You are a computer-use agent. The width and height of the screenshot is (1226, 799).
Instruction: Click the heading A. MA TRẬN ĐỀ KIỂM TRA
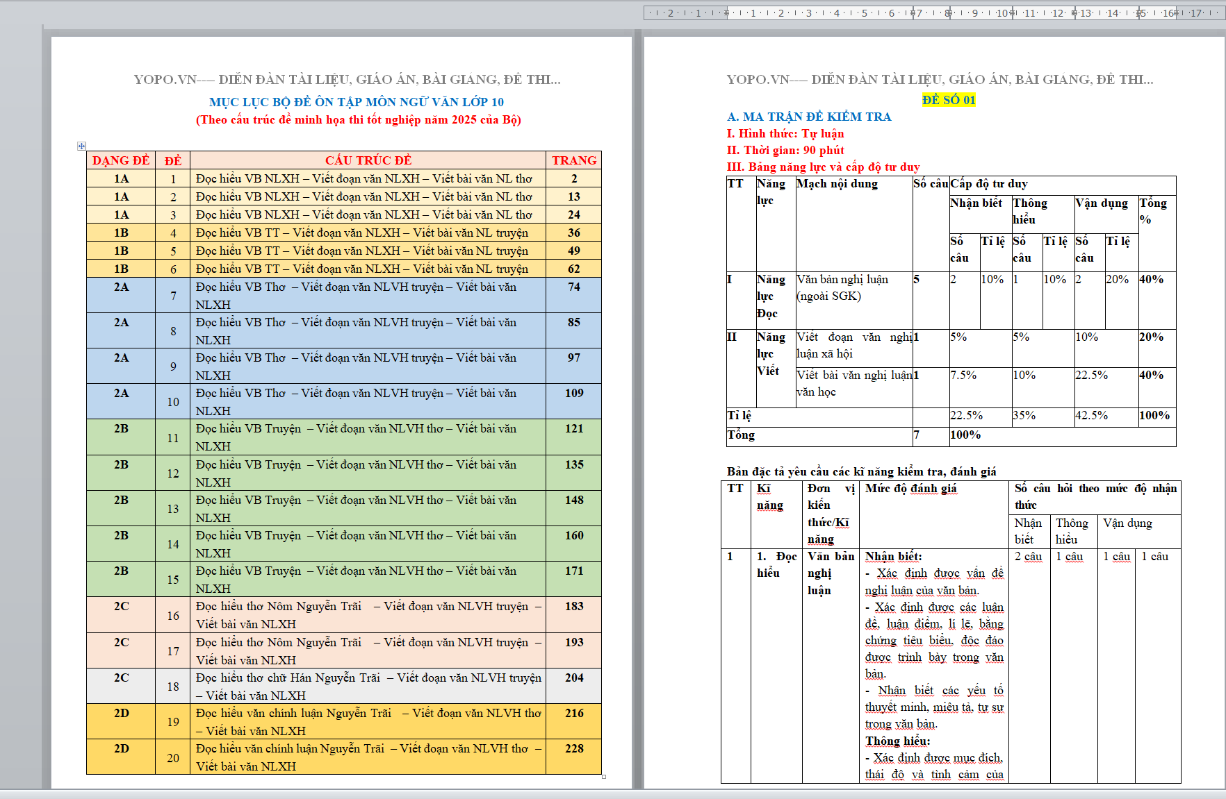(809, 117)
